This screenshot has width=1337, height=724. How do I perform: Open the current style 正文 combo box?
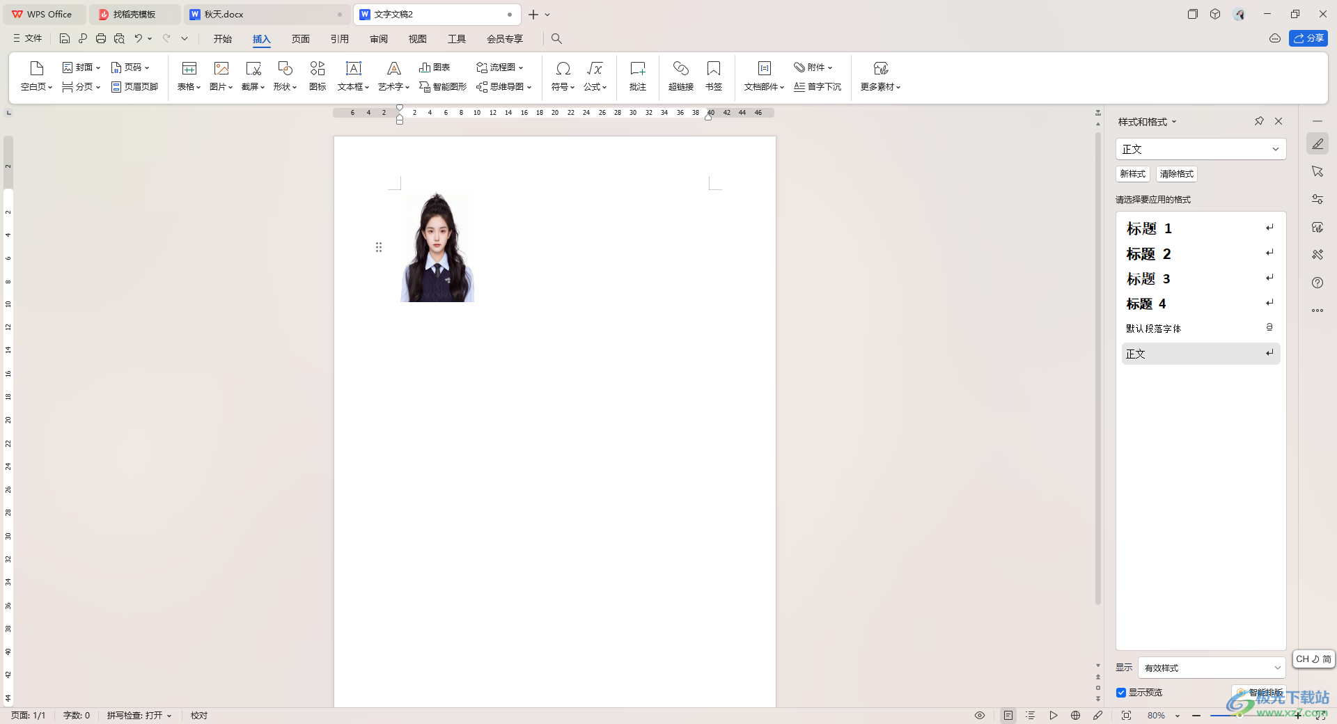click(x=1201, y=149)
